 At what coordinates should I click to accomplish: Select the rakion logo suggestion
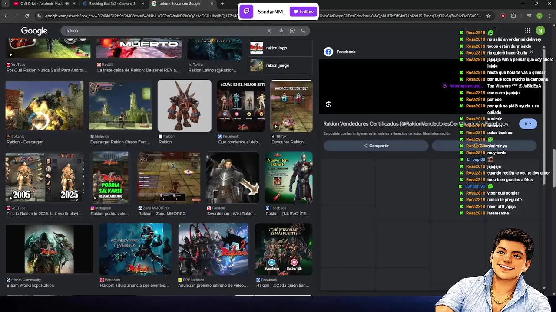(x=281, y=48)
